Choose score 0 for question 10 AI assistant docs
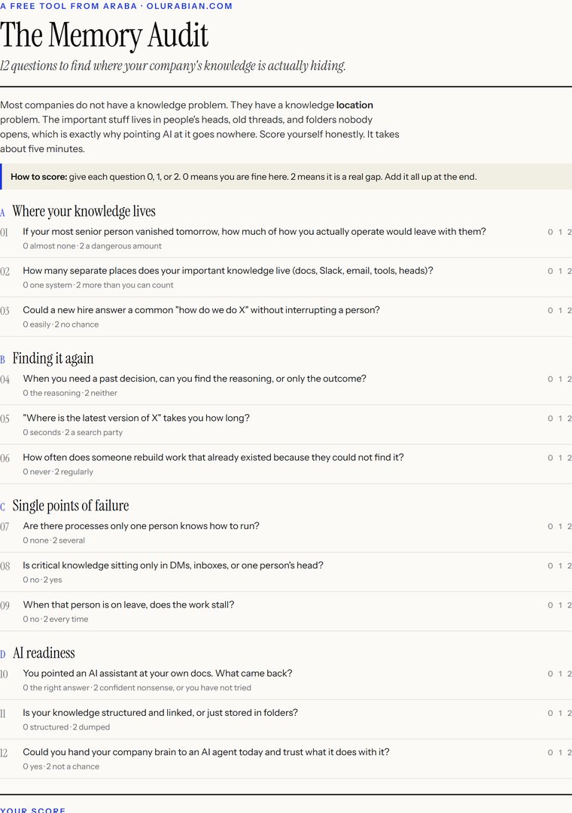Image resolution: width=572 pixels, height=813 pixels. pyautogui.click(x=550, y=674)
